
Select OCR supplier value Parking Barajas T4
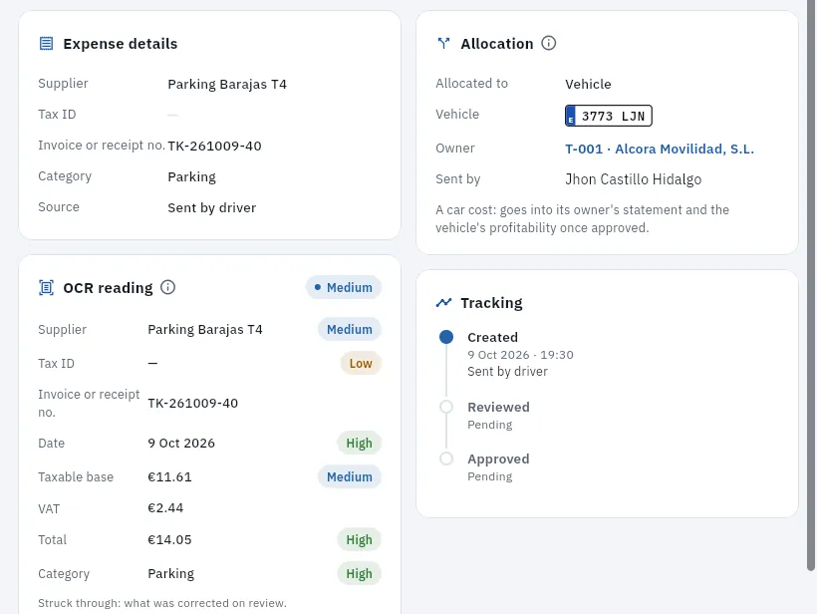click(x=205, y=329)
